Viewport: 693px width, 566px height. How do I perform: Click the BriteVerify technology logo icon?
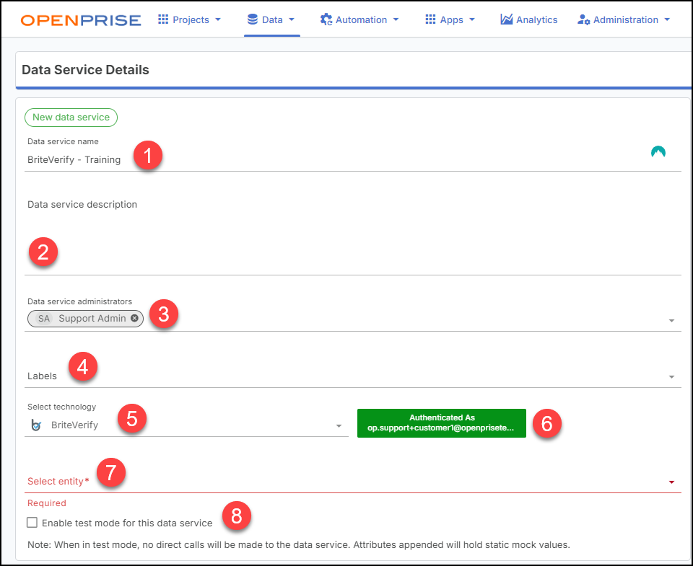click(36, 425)
